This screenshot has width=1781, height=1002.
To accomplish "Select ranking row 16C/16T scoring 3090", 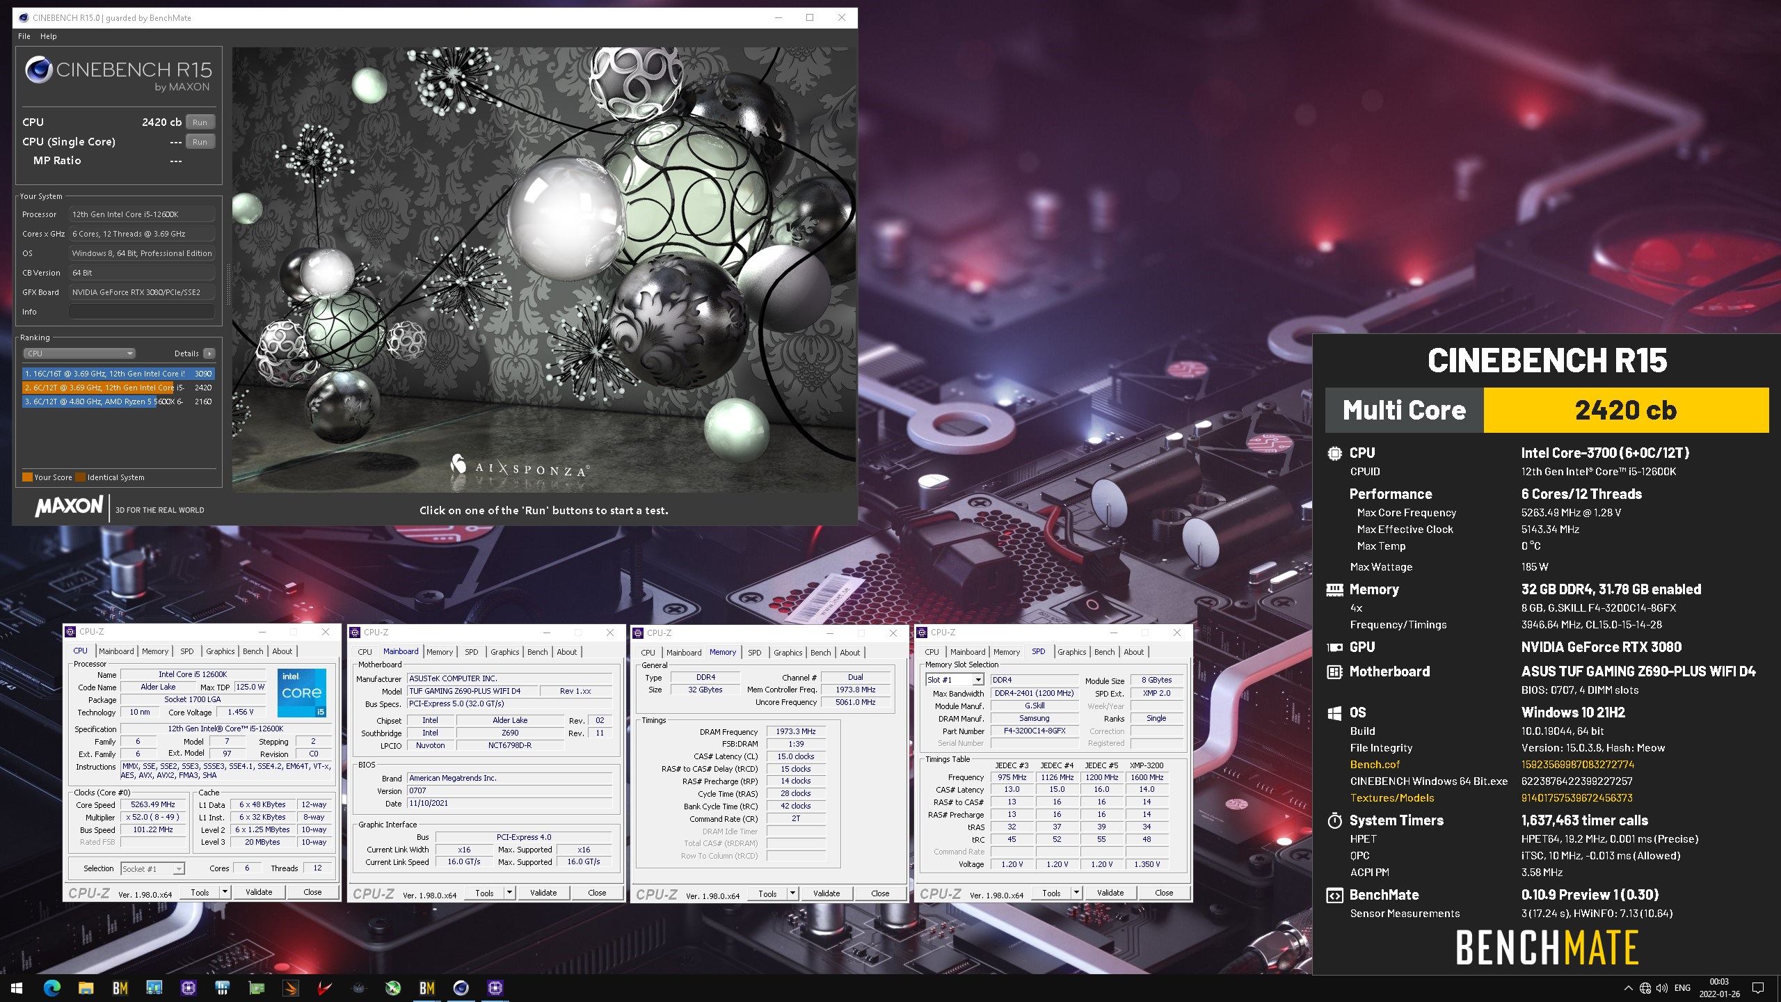I will coord(118,374).
